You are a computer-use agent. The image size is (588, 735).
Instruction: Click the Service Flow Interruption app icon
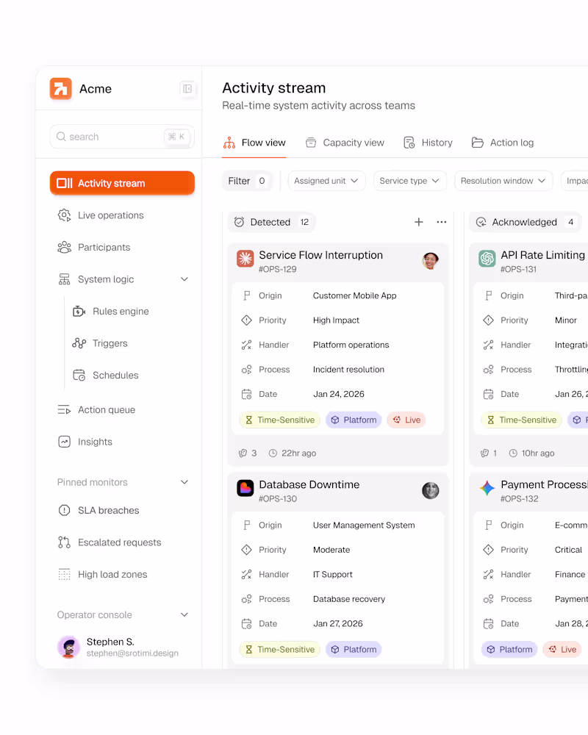(245, 258)
